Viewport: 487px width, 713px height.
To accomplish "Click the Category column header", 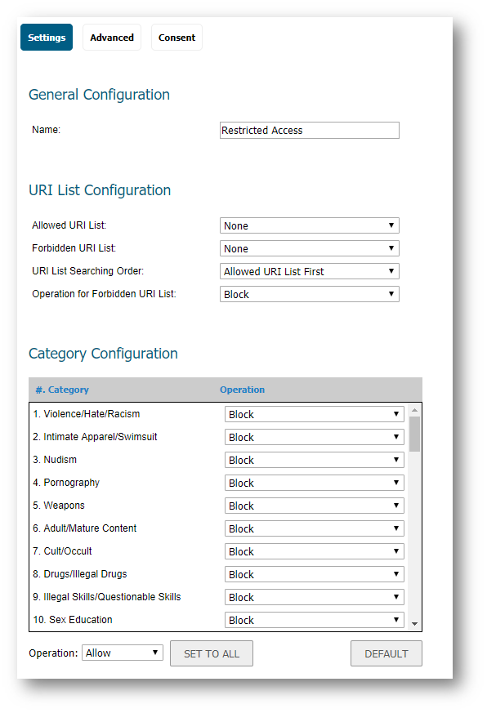I will coord(62,390).
